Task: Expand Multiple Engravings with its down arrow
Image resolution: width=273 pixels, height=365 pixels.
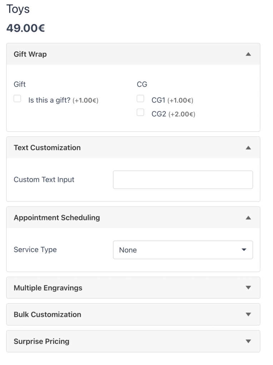Action: [248, 288]
